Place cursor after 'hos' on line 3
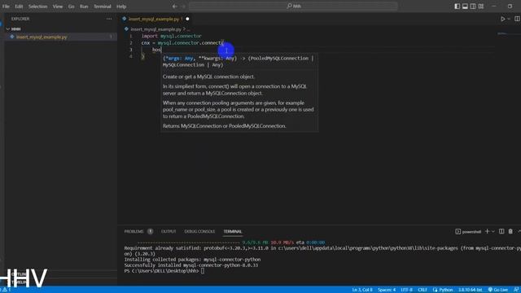The image size is (521, 293). [161, 50]
